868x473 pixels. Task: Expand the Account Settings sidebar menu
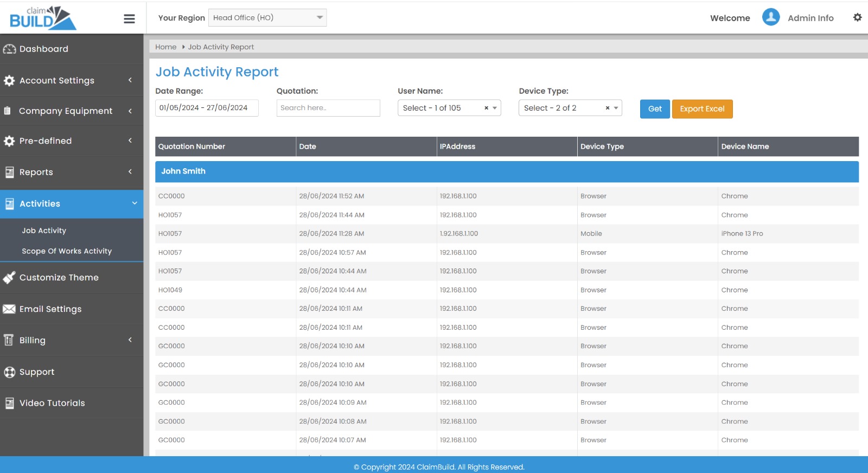72,80
